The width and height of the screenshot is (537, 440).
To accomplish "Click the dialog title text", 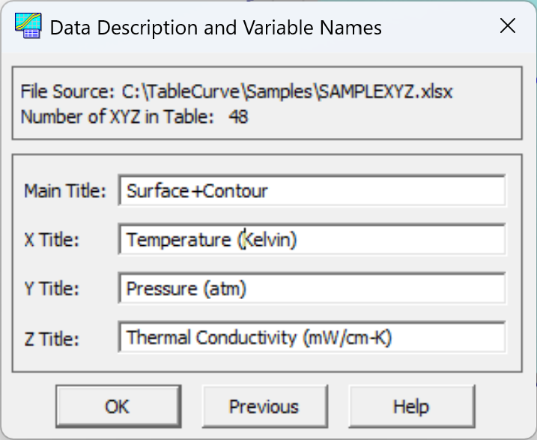I will click(216, 28).
